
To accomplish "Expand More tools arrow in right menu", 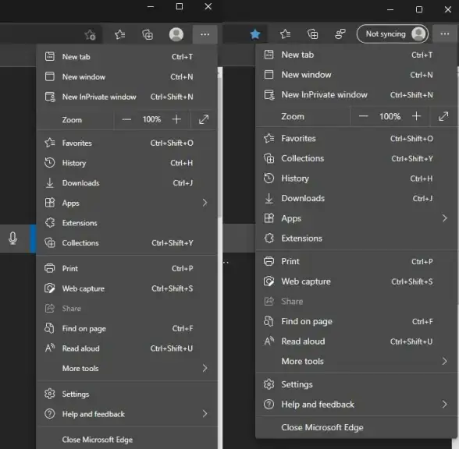I will pyautogui.click(x=445, y=362).
